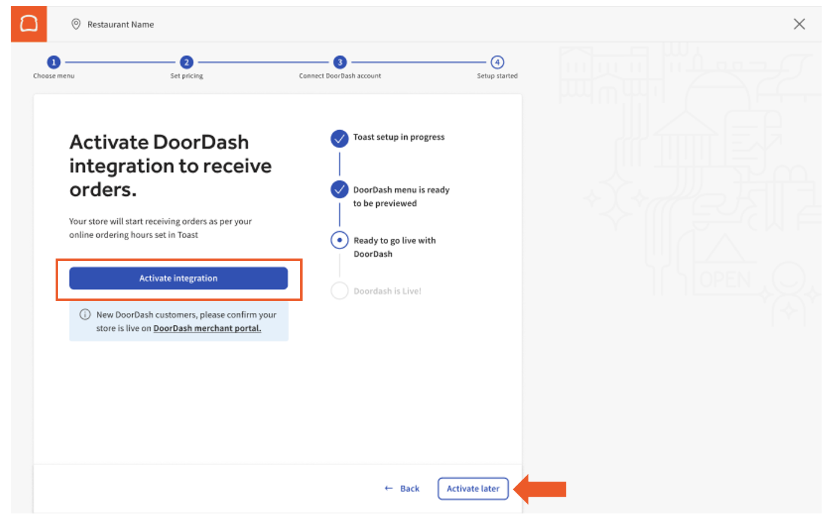Image resolution: width=830 pixels, height=523 pixels.
Task: Select the DoorDash menu is ready checkmark
Action: 339,189
